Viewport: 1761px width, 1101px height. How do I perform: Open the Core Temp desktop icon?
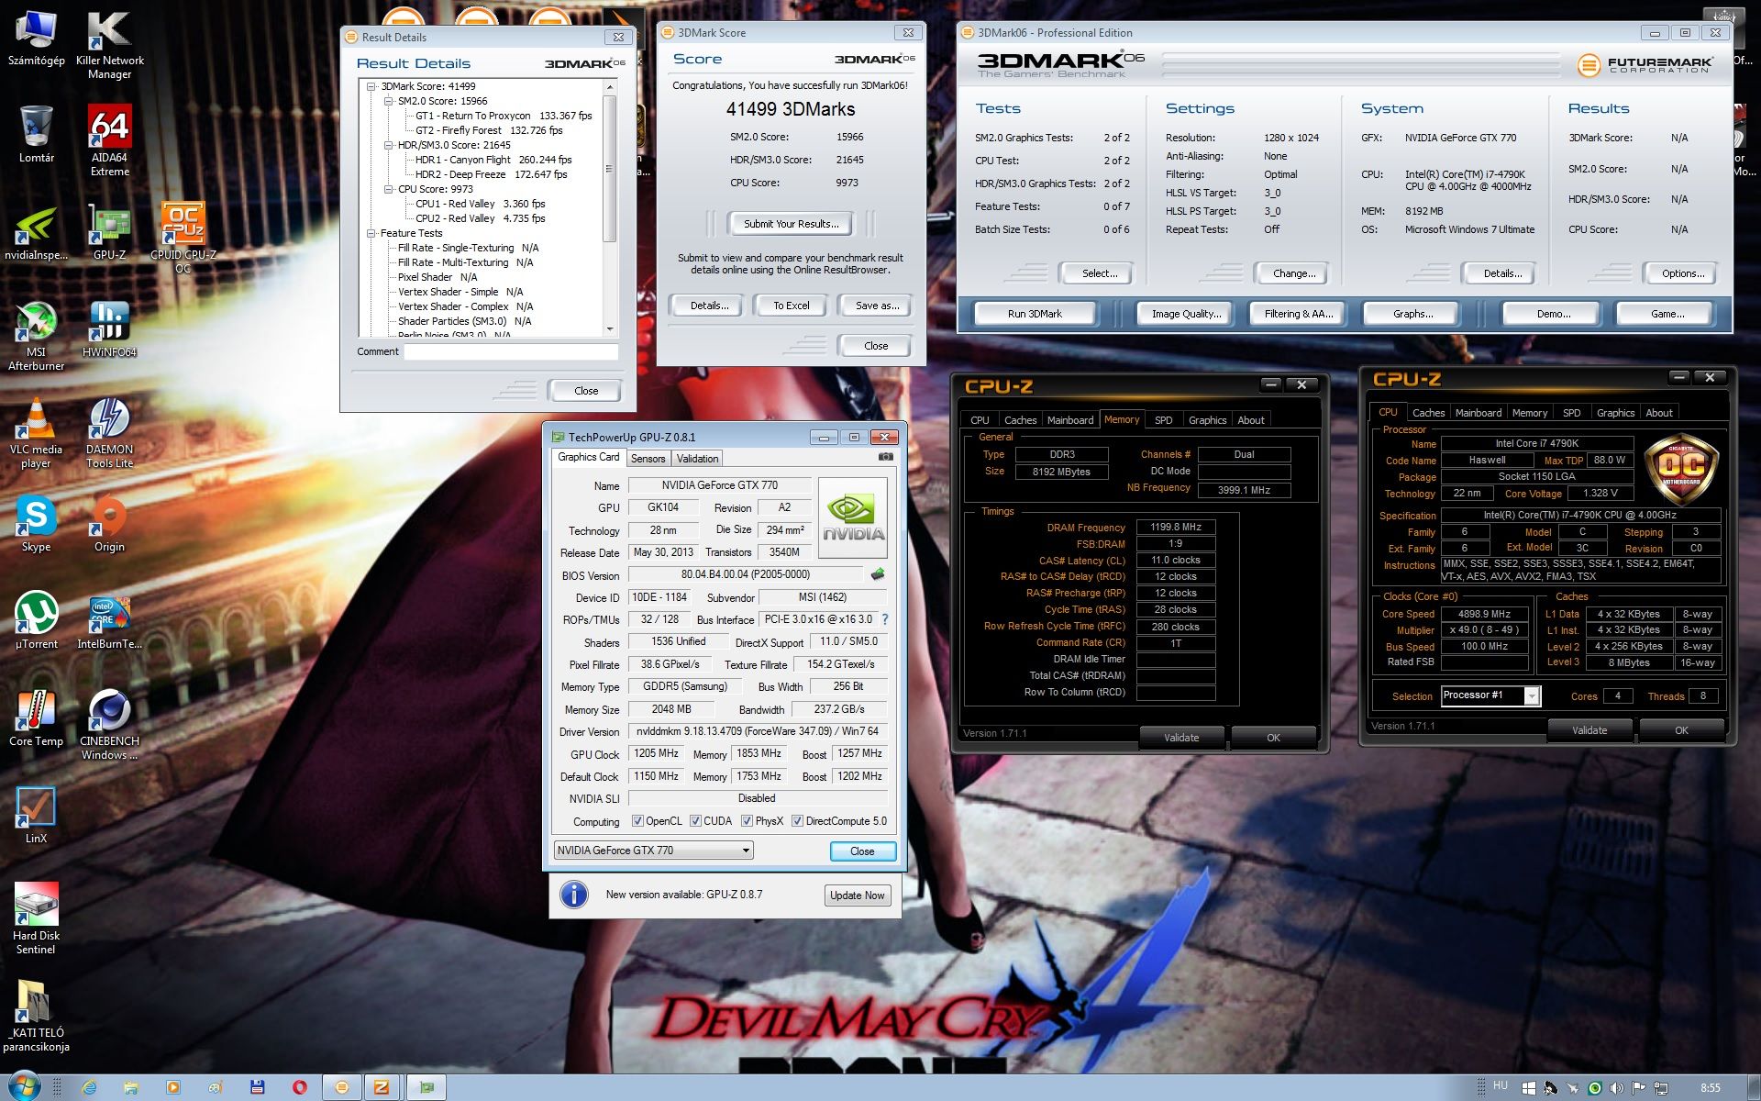pyautogui.click(x=37, y=718)
